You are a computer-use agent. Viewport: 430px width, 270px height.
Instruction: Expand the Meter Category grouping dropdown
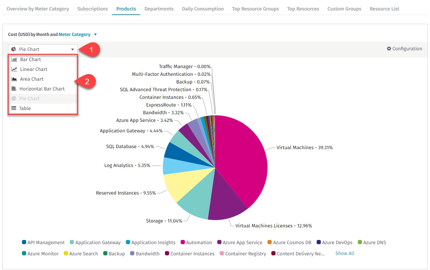pyautogui.click(x=74, y=34)
